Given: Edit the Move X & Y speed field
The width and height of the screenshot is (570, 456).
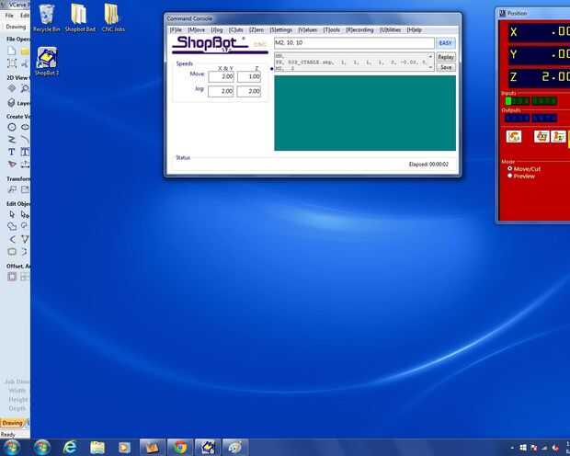Looking at the screenshot, I should (221, 76).
